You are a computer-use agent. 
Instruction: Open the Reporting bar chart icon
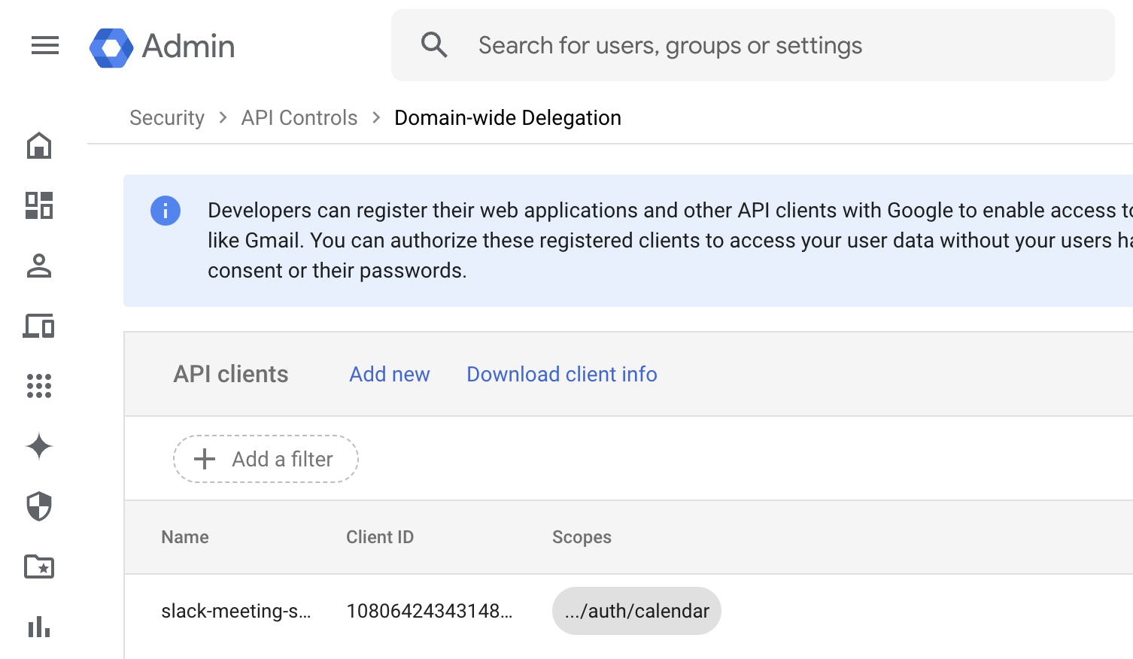(x=39, y=627)
